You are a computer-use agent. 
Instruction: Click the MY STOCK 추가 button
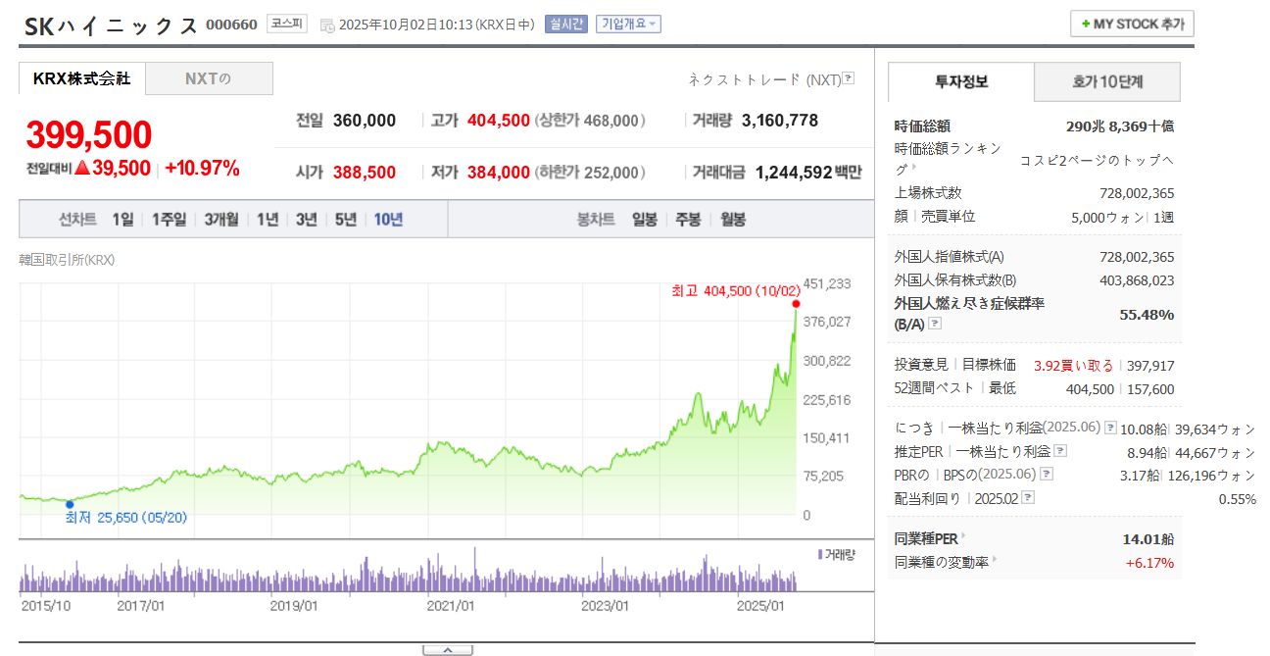[x=1132, y=24]
